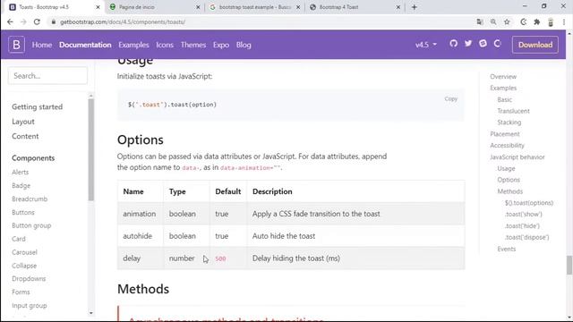Click the page vertical scrollbar thumb
Image resolution: width=573 pixels, height=322 pixels.
click(569, 265)
